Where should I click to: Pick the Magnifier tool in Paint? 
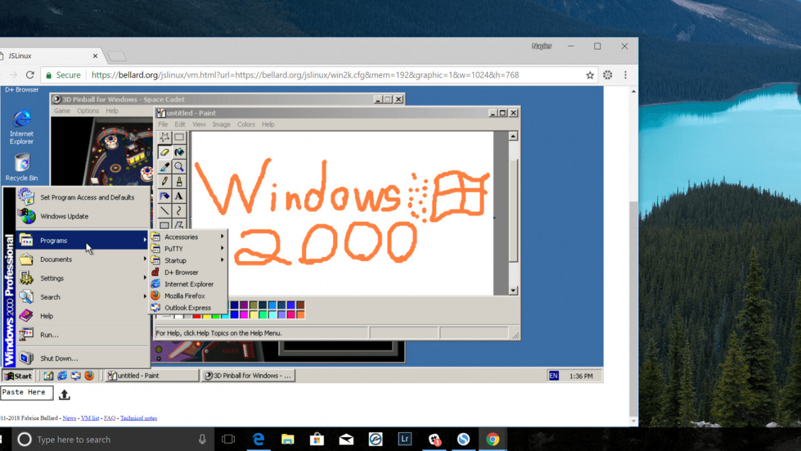pyautogui.click(x=179, y=167)
